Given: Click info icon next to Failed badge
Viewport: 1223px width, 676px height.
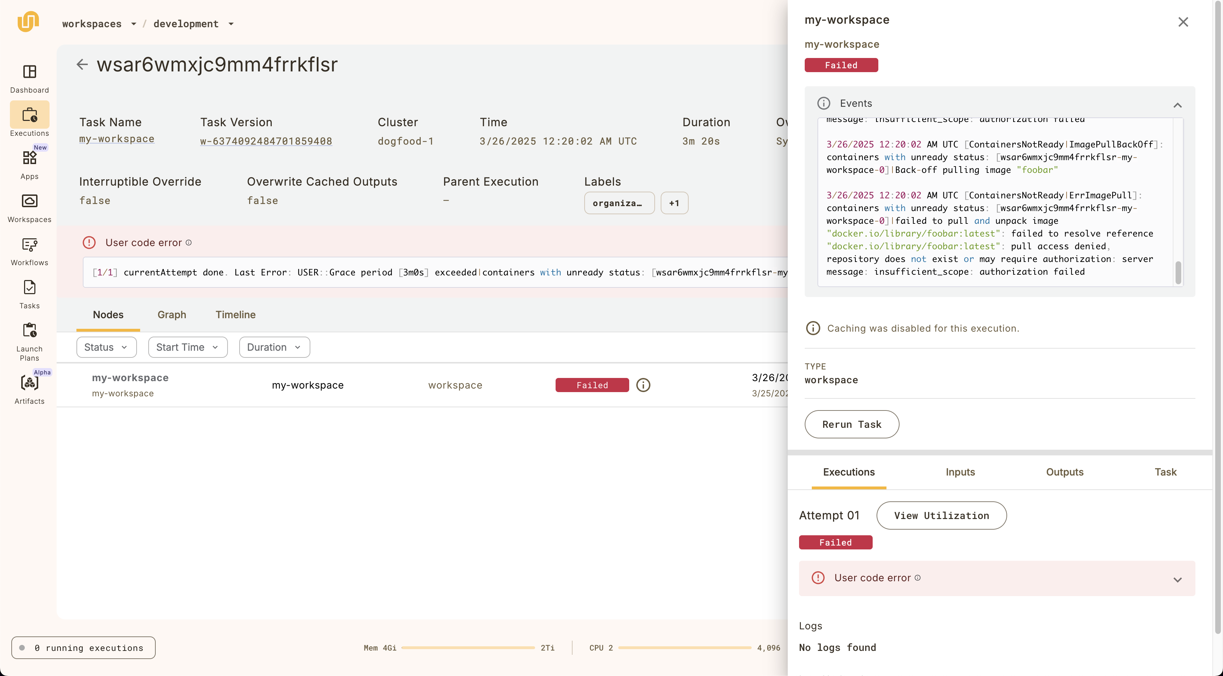Looking at the screenshot, I should [643, 385].
